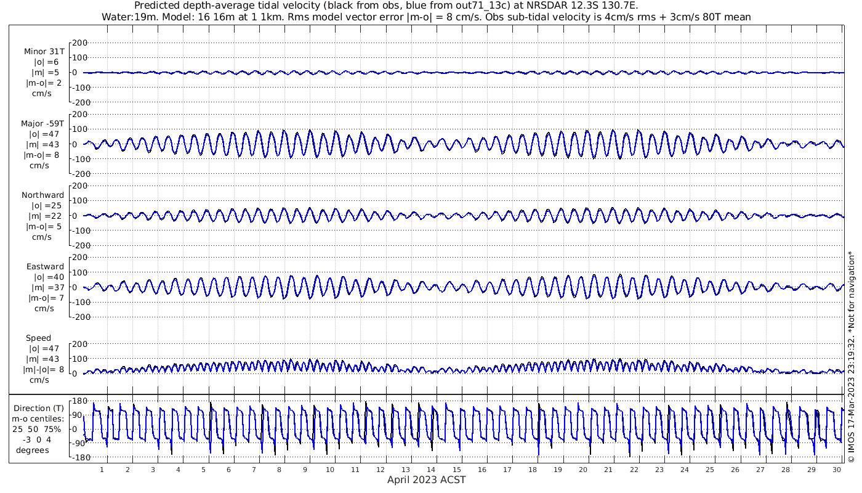Select '|m-o|= 5' in Northward panel

(x=42, y=226)
